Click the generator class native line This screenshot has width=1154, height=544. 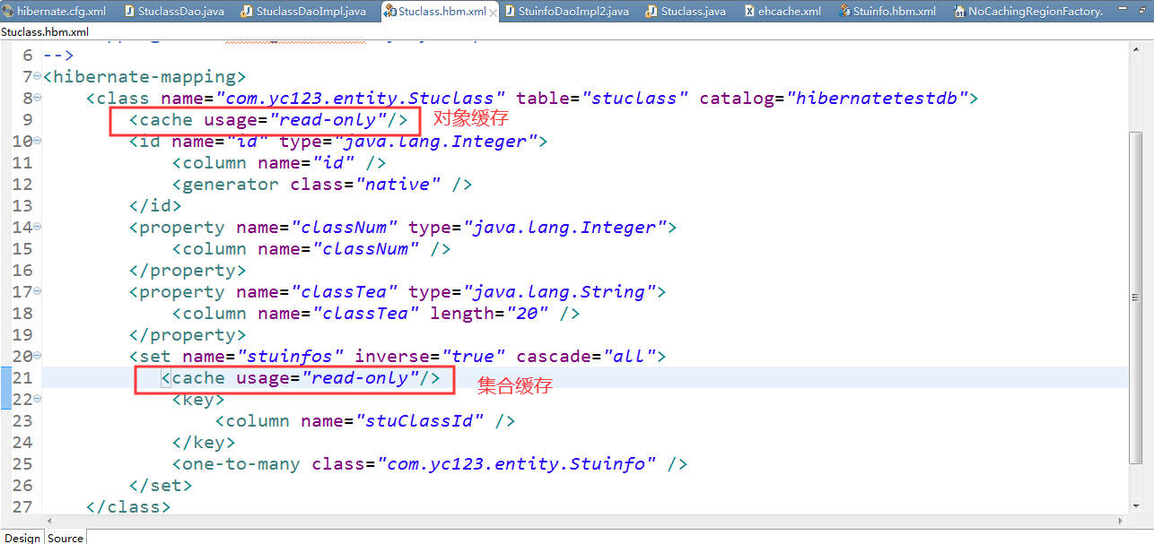click(x=322, y=185)
